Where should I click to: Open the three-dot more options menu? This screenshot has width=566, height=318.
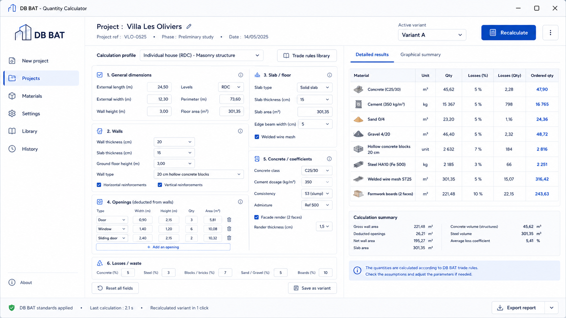pos(550,33)
